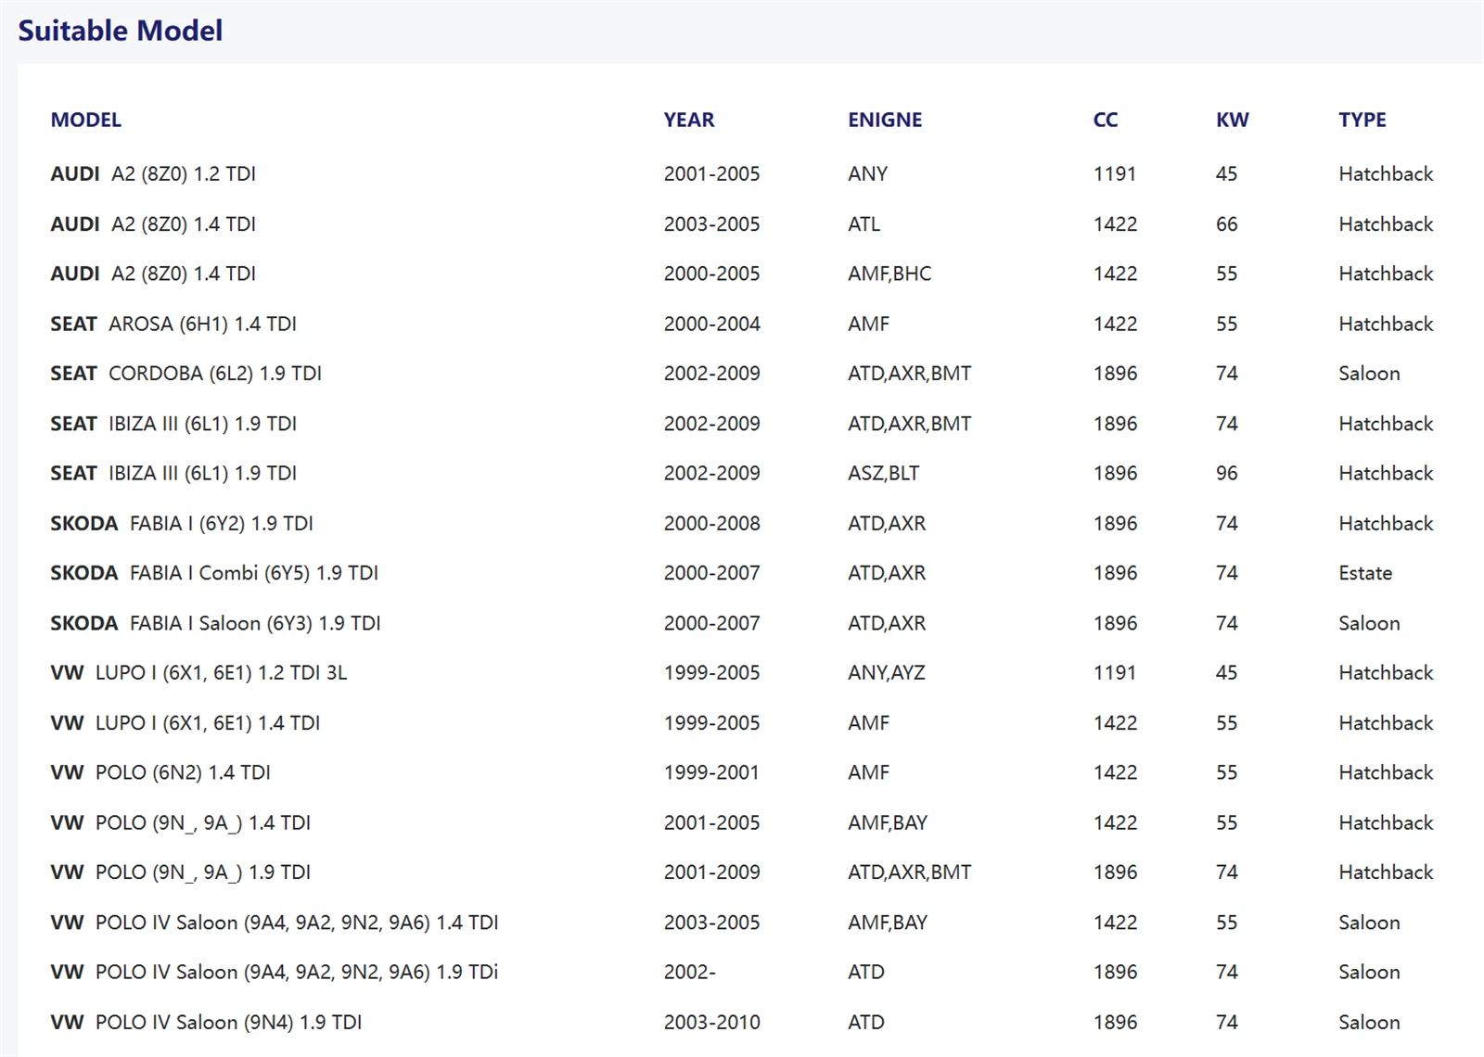Screen dimensions: 1484x1057
Task: Click KW value 66
Action: (x=1227, y=223)
